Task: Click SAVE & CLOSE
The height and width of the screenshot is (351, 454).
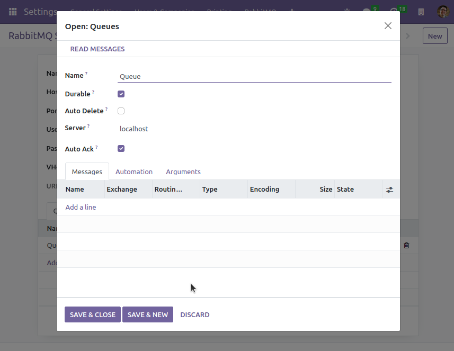Action: click(x=93, y=314)
